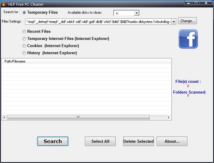Pick the History (Internet Explorer) option
Viewport: 214px width, 163px height.
[24, 53]
